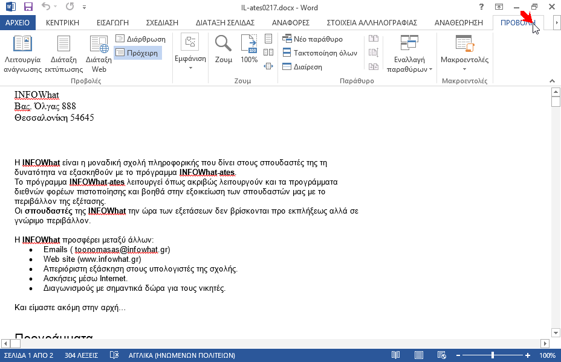Open the Ζουμ magnifier dialog
This screenshot has width=561, height=362.
click(x=223, y=49)
